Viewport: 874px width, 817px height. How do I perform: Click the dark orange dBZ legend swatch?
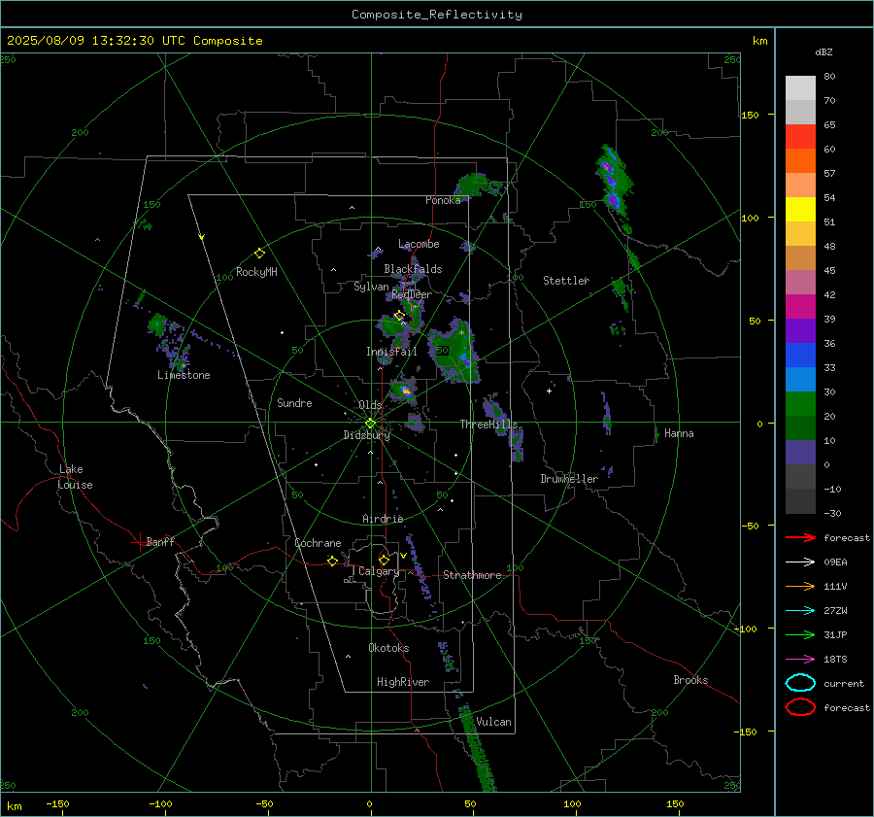(x=800, y=161)
